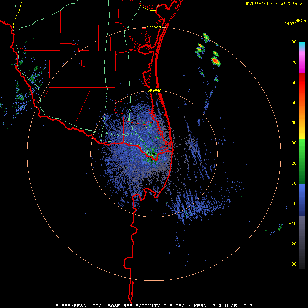Click the 50 NMI range ring label
Viewport: 308px width, 308px height.
click(x=154, y=91)
